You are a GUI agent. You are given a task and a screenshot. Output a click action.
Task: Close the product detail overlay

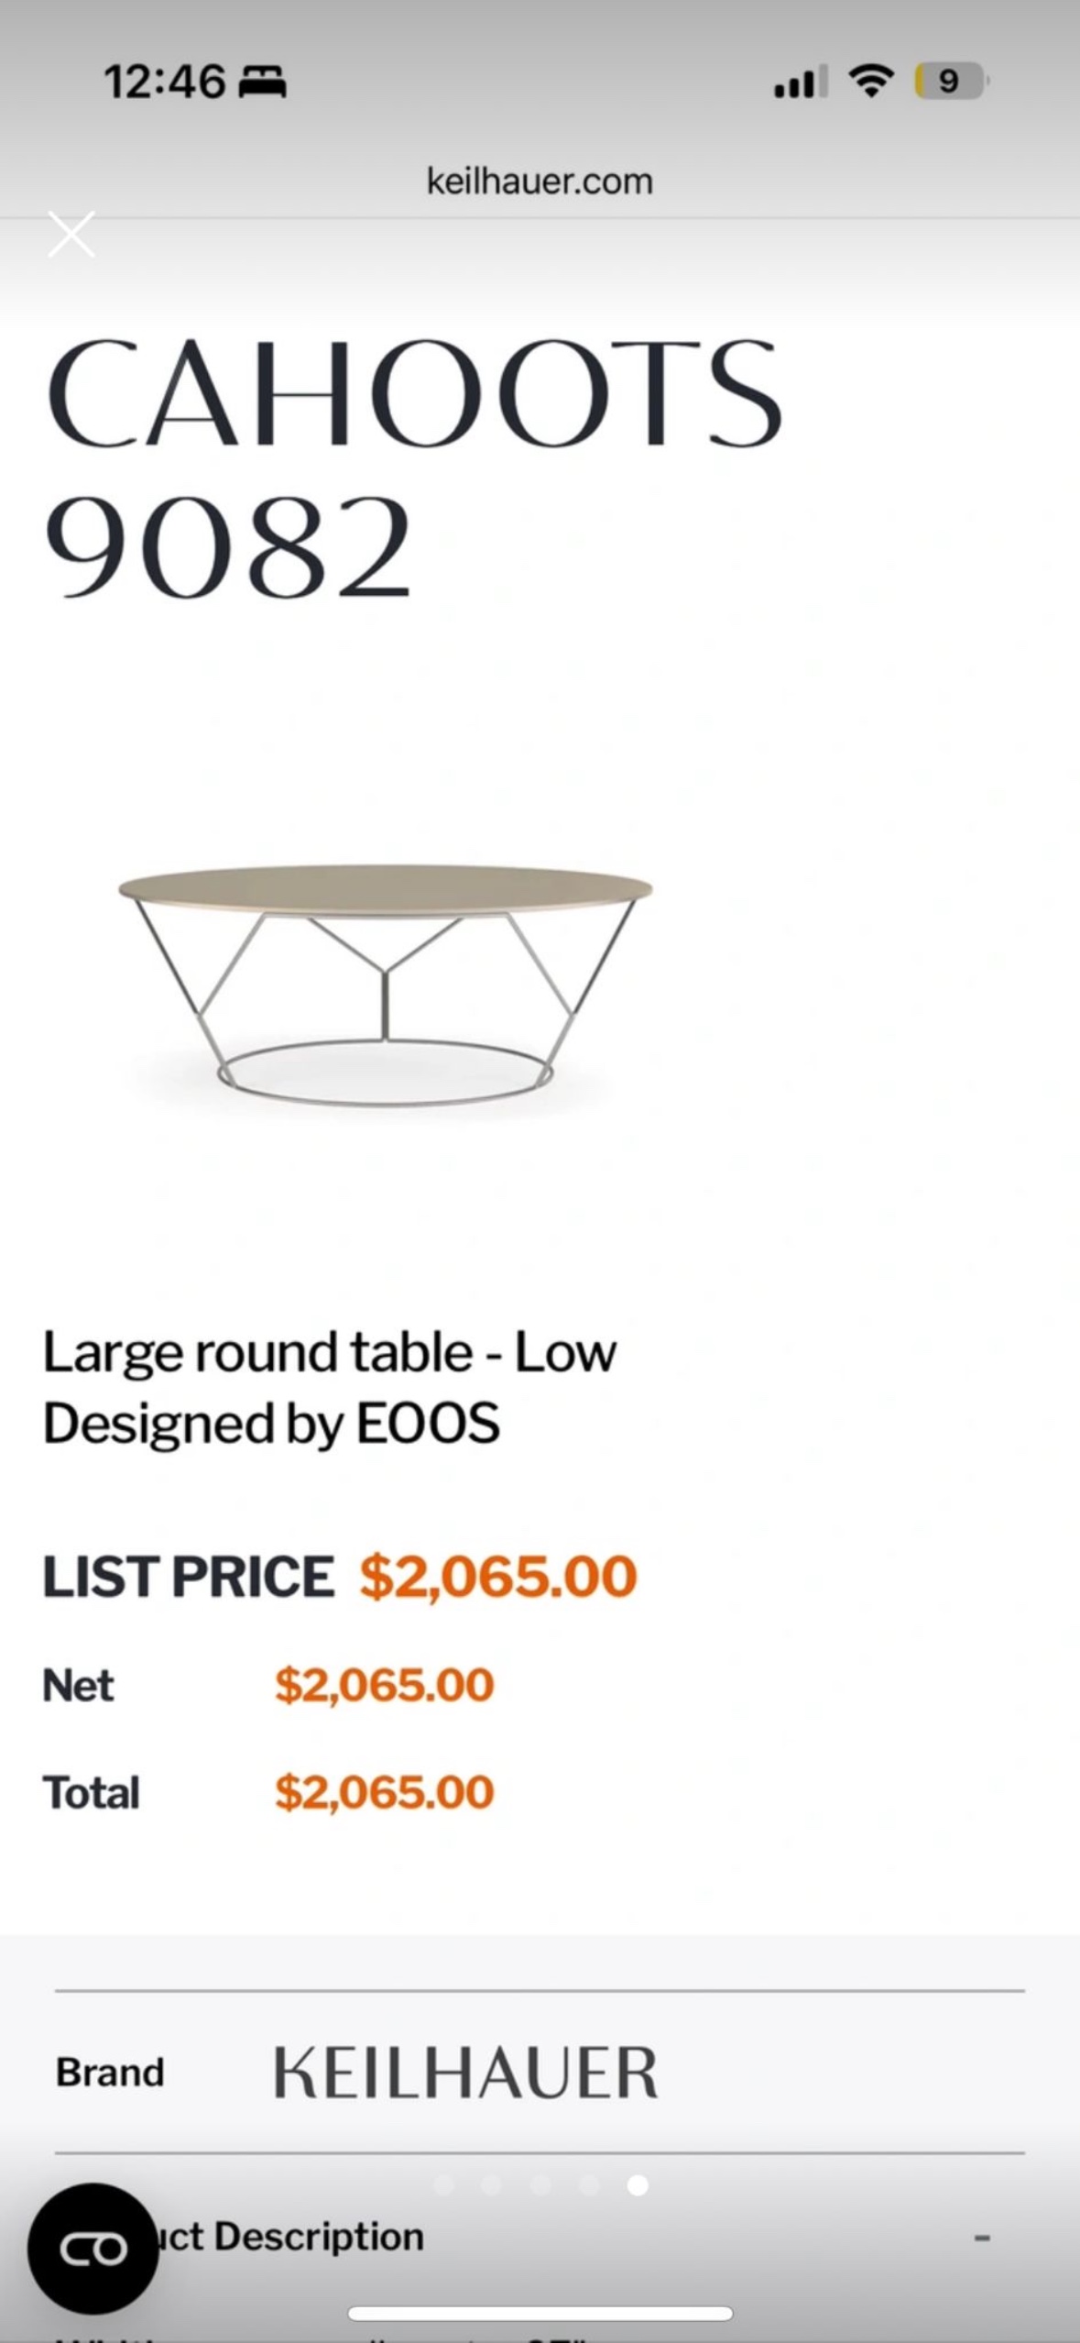[x=71, y=235]
